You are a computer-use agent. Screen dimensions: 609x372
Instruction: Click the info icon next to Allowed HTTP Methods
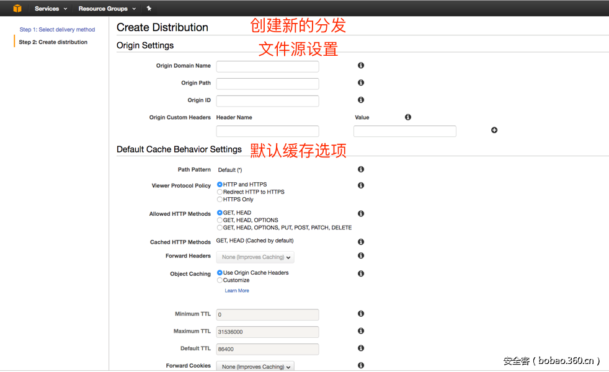(x=360, y=213)
